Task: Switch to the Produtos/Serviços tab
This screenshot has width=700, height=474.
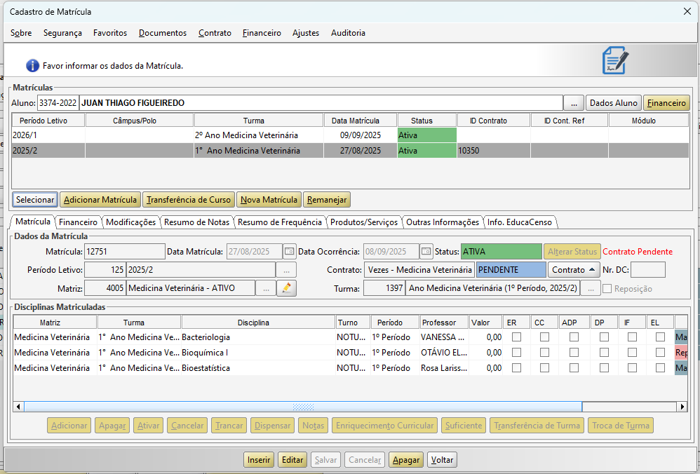Action: [x=364, y=222]
